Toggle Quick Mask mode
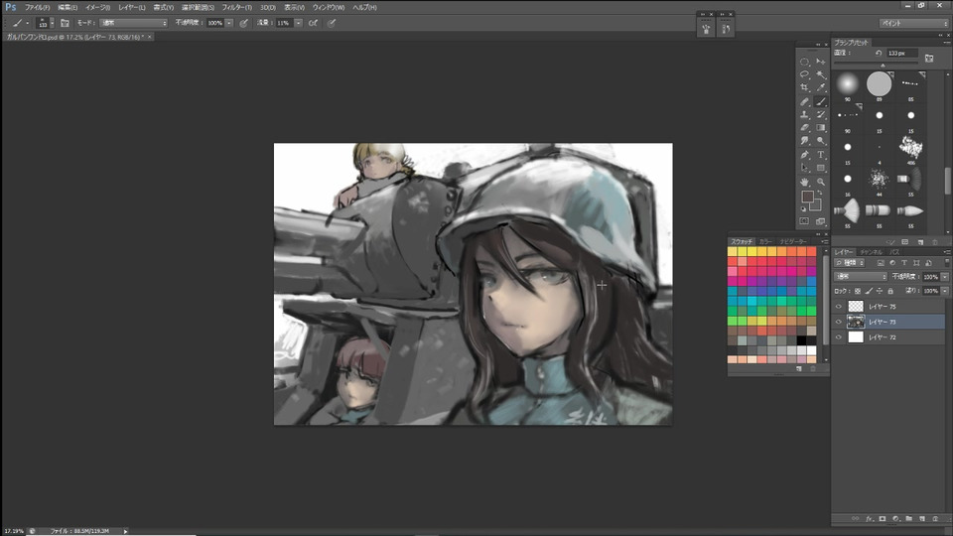Image resolution: width=953 pixels, height=536 pixels. click(804, 221)
